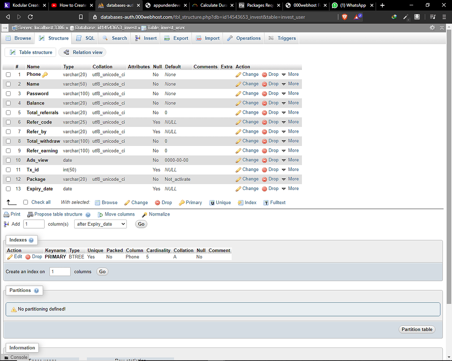Enable Check all columns checkbox
452x361 pixels.
tap(25, 202)
